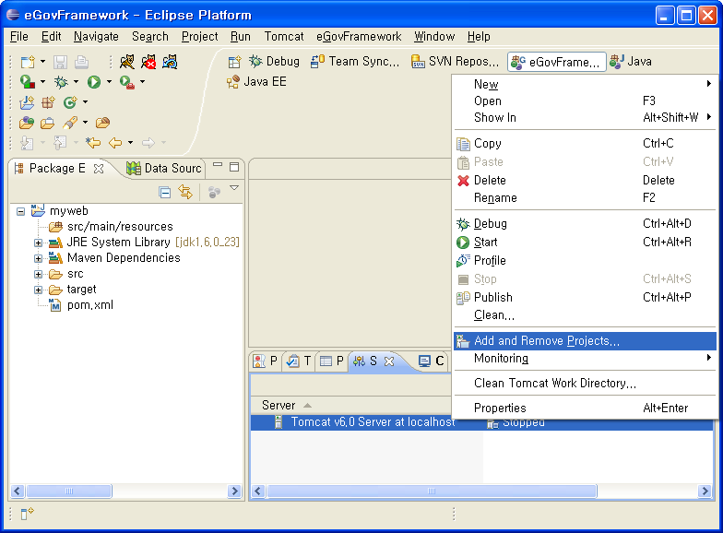Minimize the Package Explorer view
Screen dimensions: 723x533
(218, 164)
